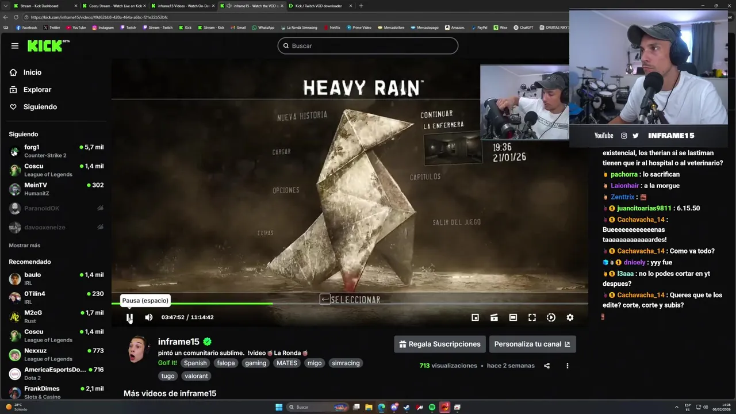The height and width of the screenshot is (414, 736).
Task: Open Windows Start menu
Action: point(279,407)
